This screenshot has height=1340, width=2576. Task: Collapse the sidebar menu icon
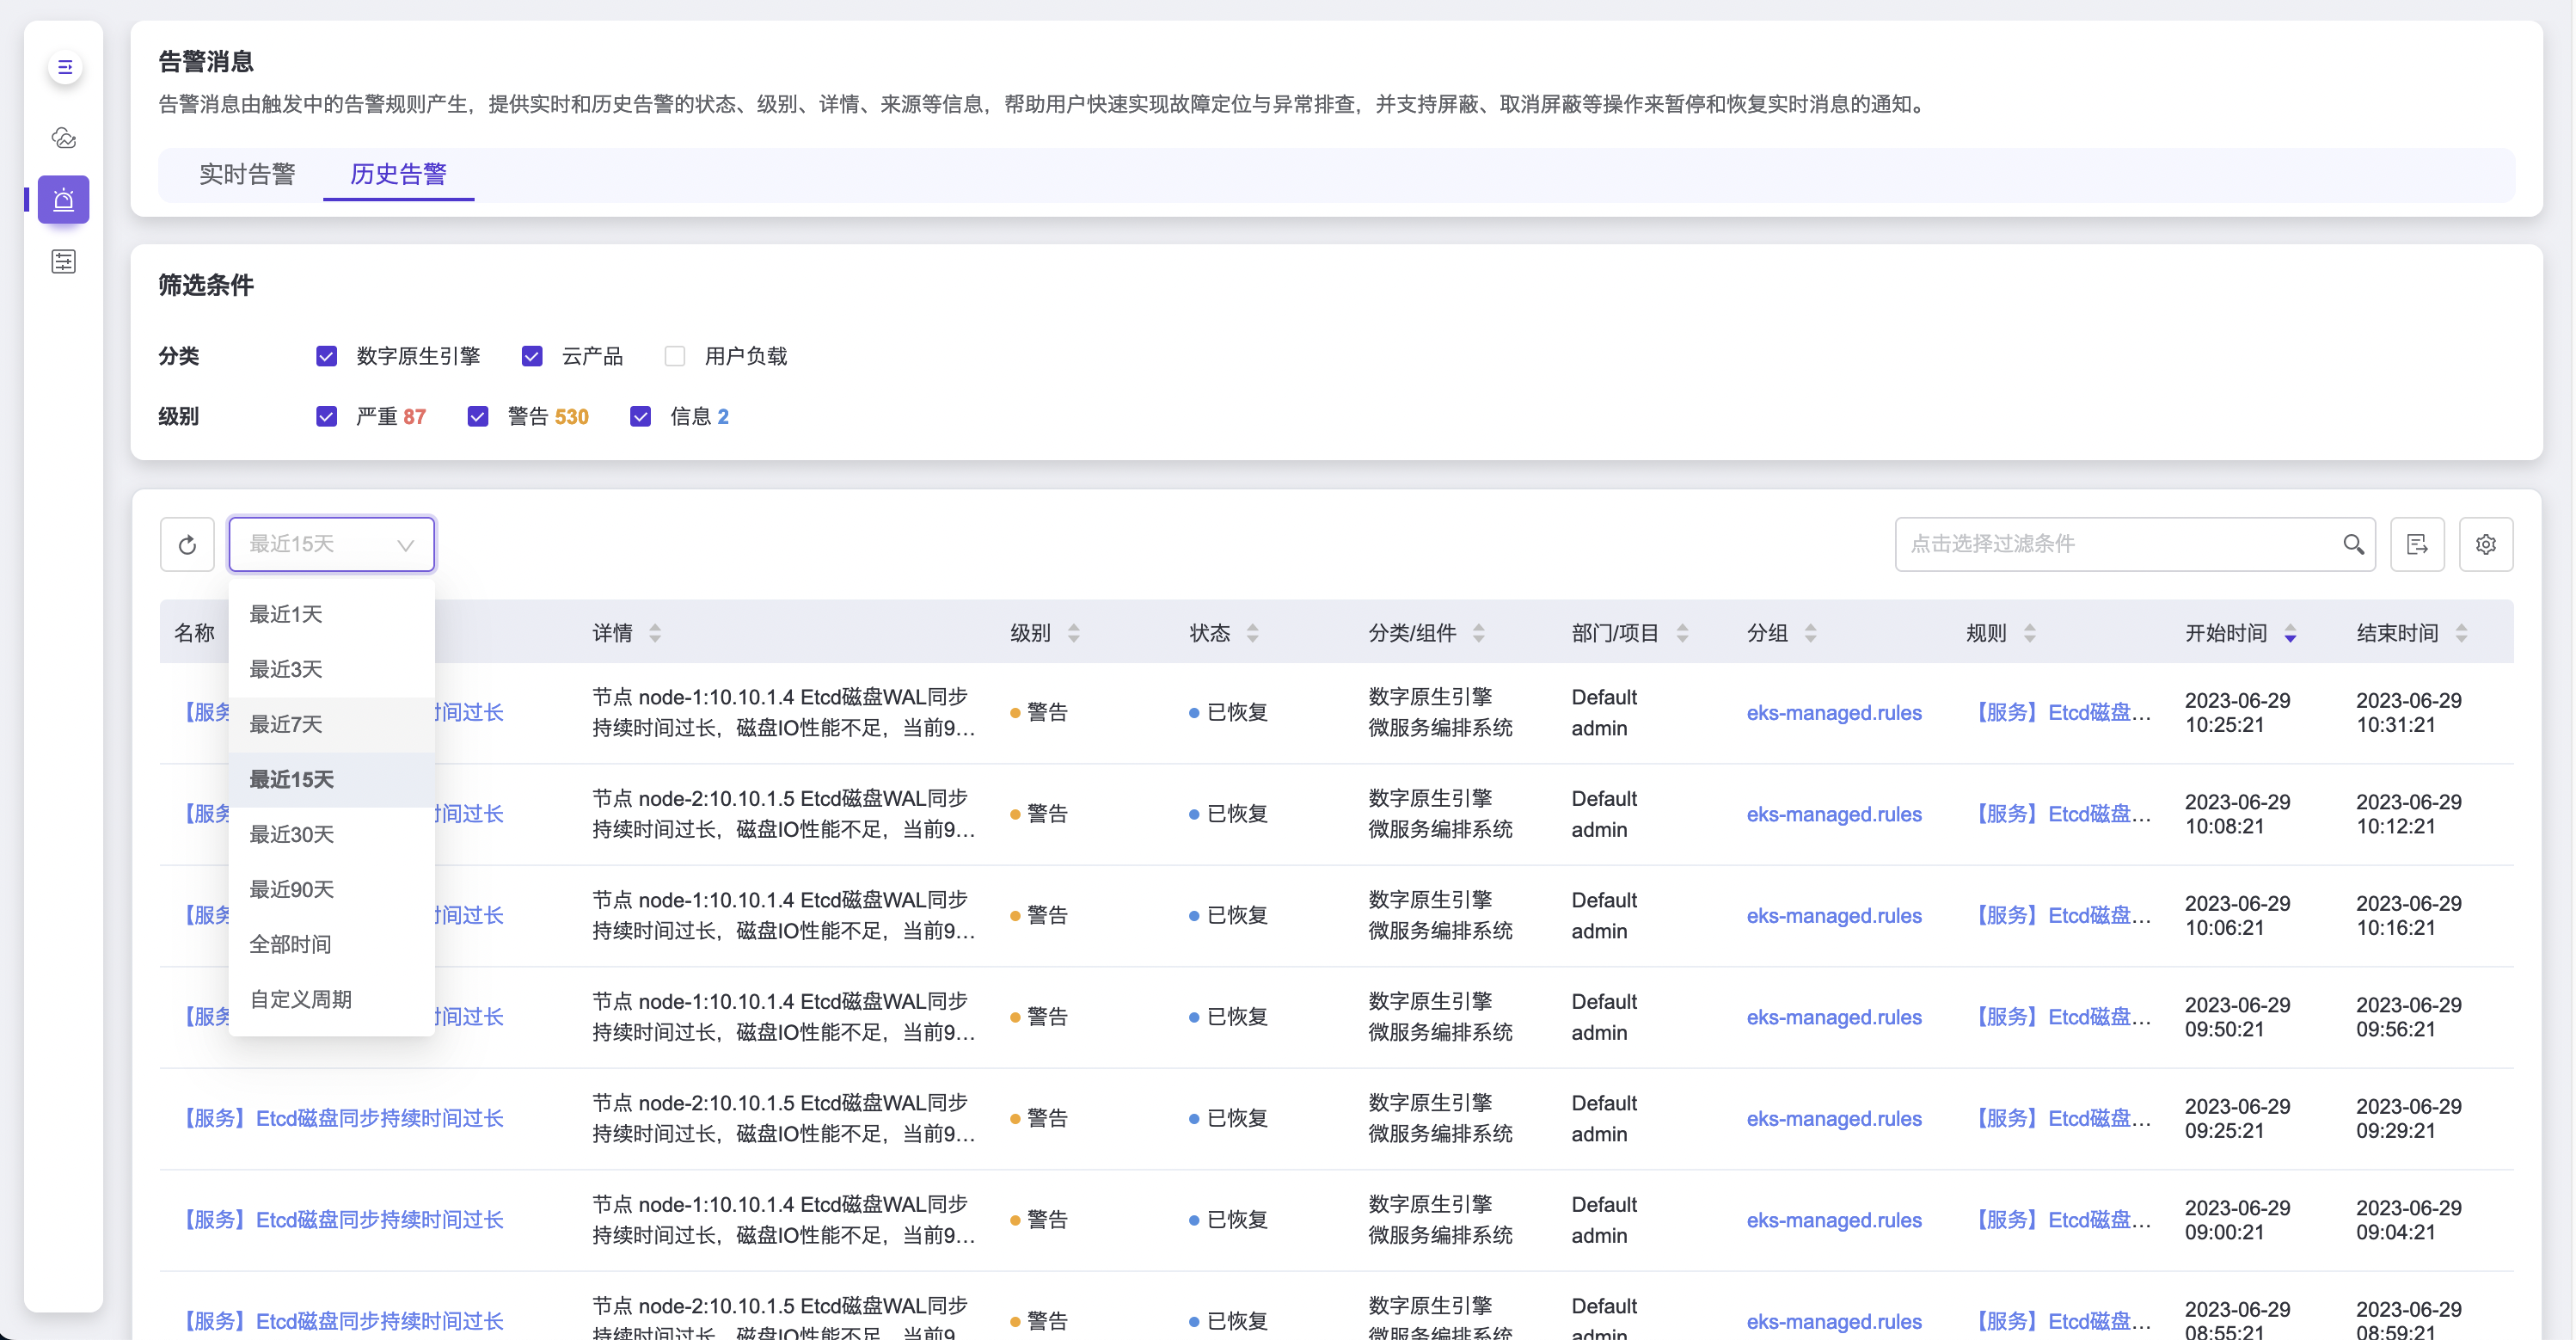pos(65,67)
